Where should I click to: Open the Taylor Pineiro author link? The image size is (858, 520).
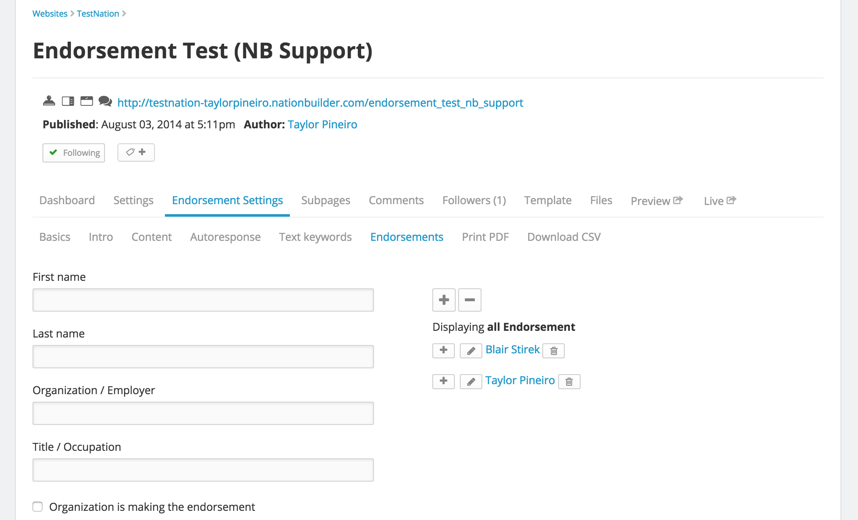click(322, 125)
